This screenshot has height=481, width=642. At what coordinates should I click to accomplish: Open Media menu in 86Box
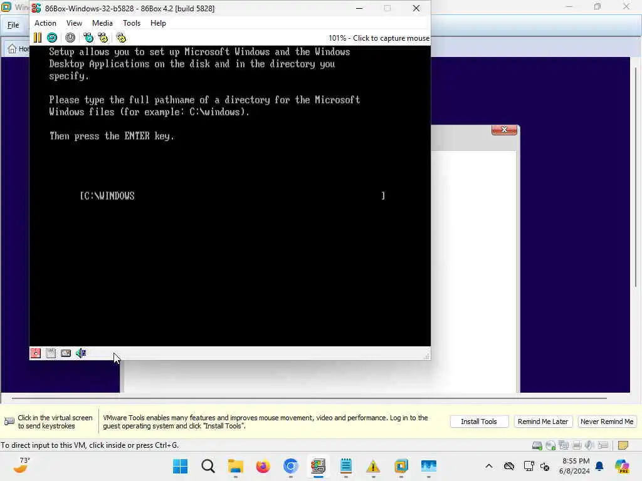102,23
